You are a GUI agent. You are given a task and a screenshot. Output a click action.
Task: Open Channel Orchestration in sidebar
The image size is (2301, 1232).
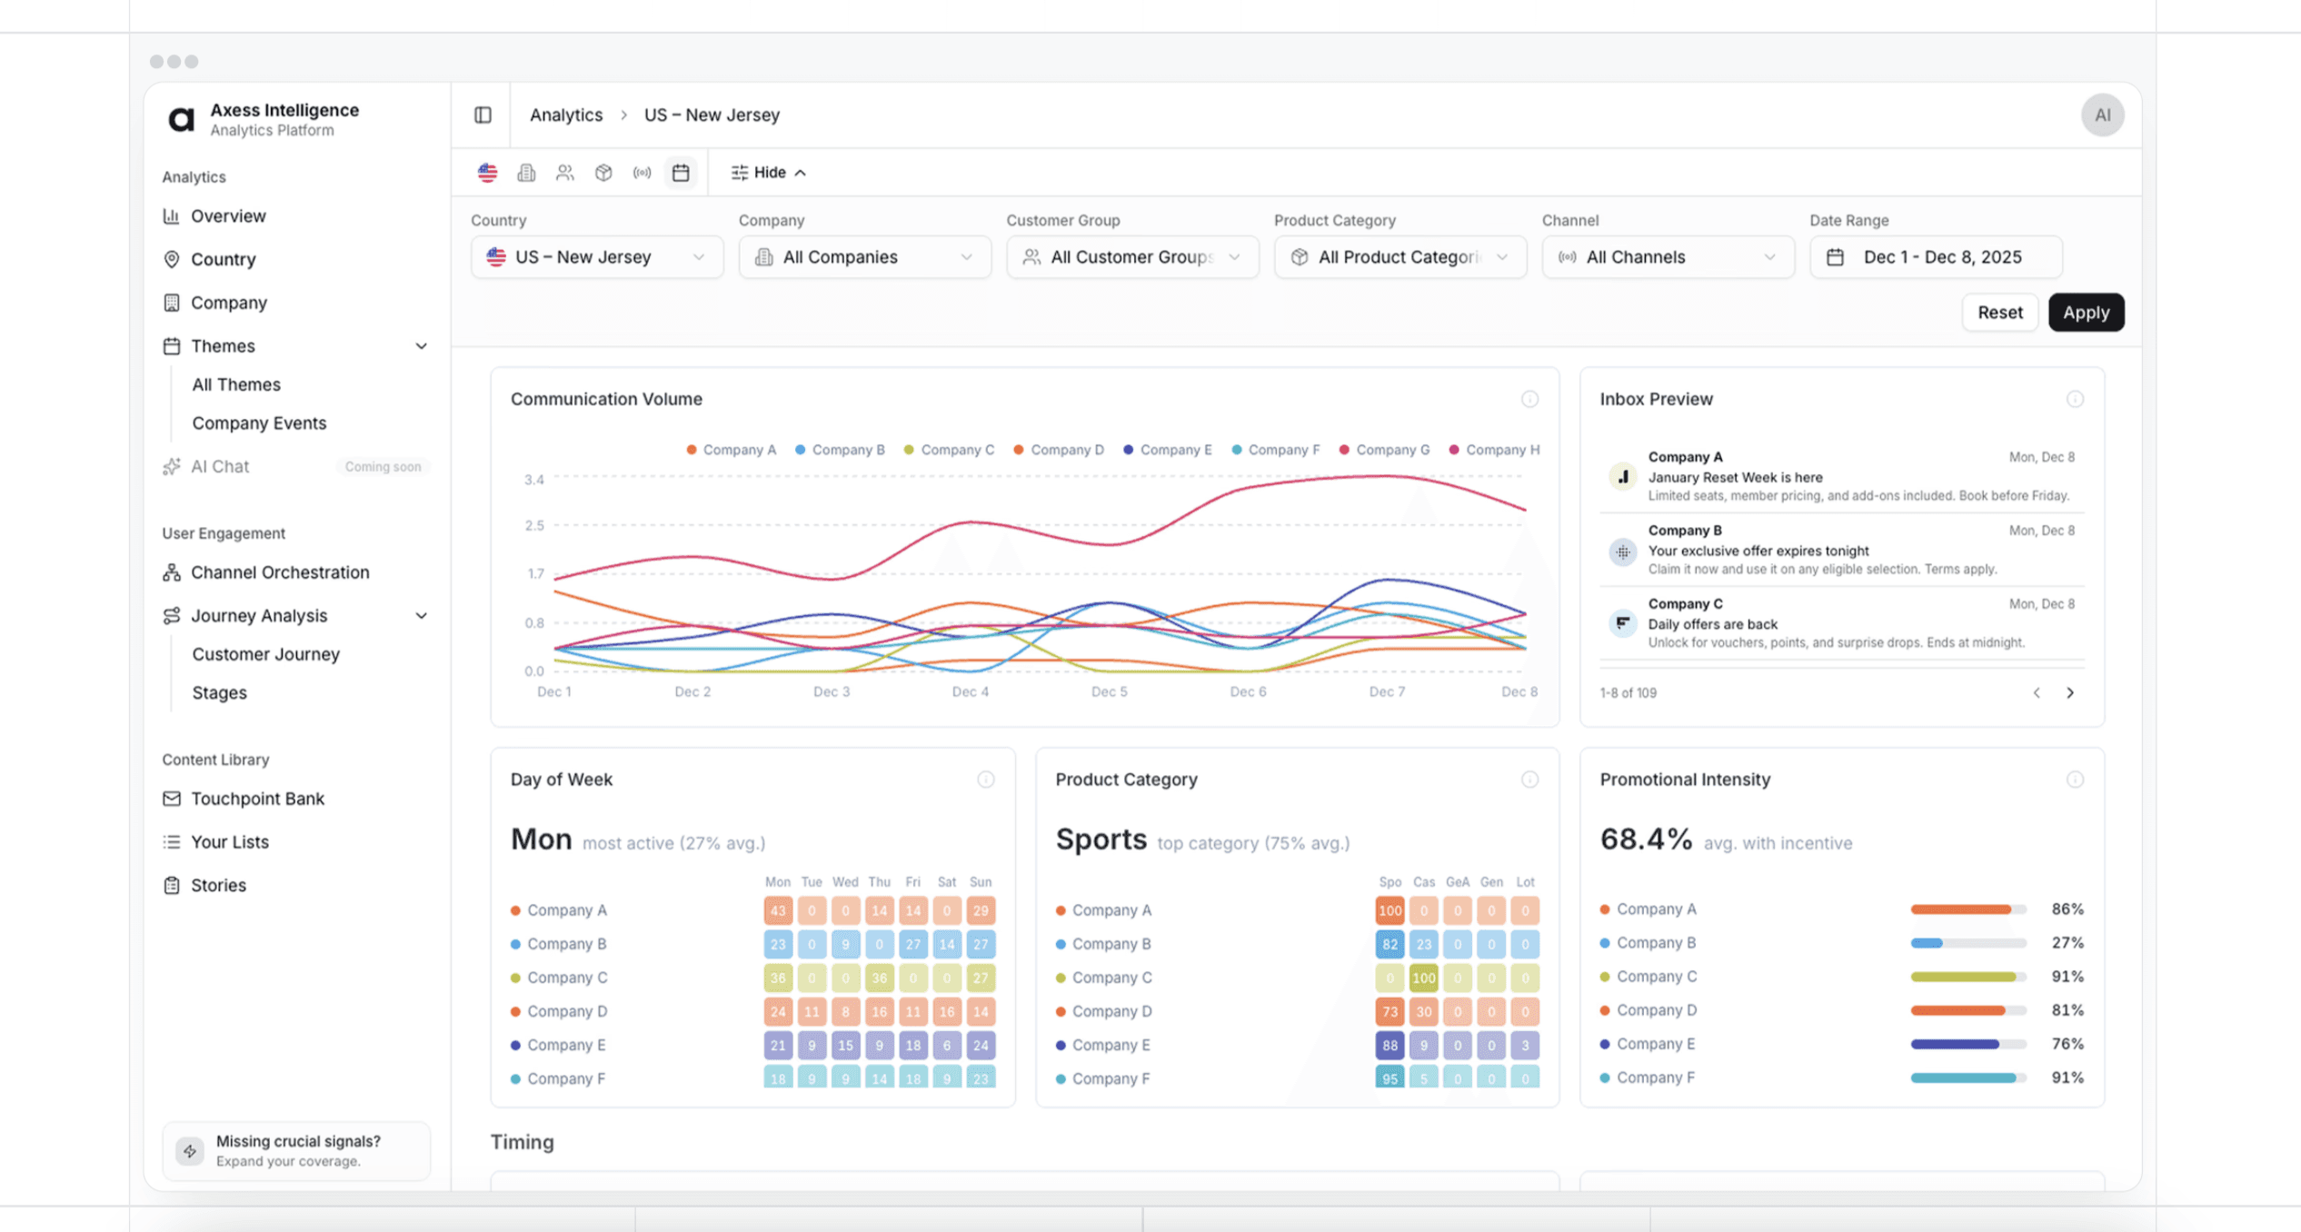click(x=280, y=572)
